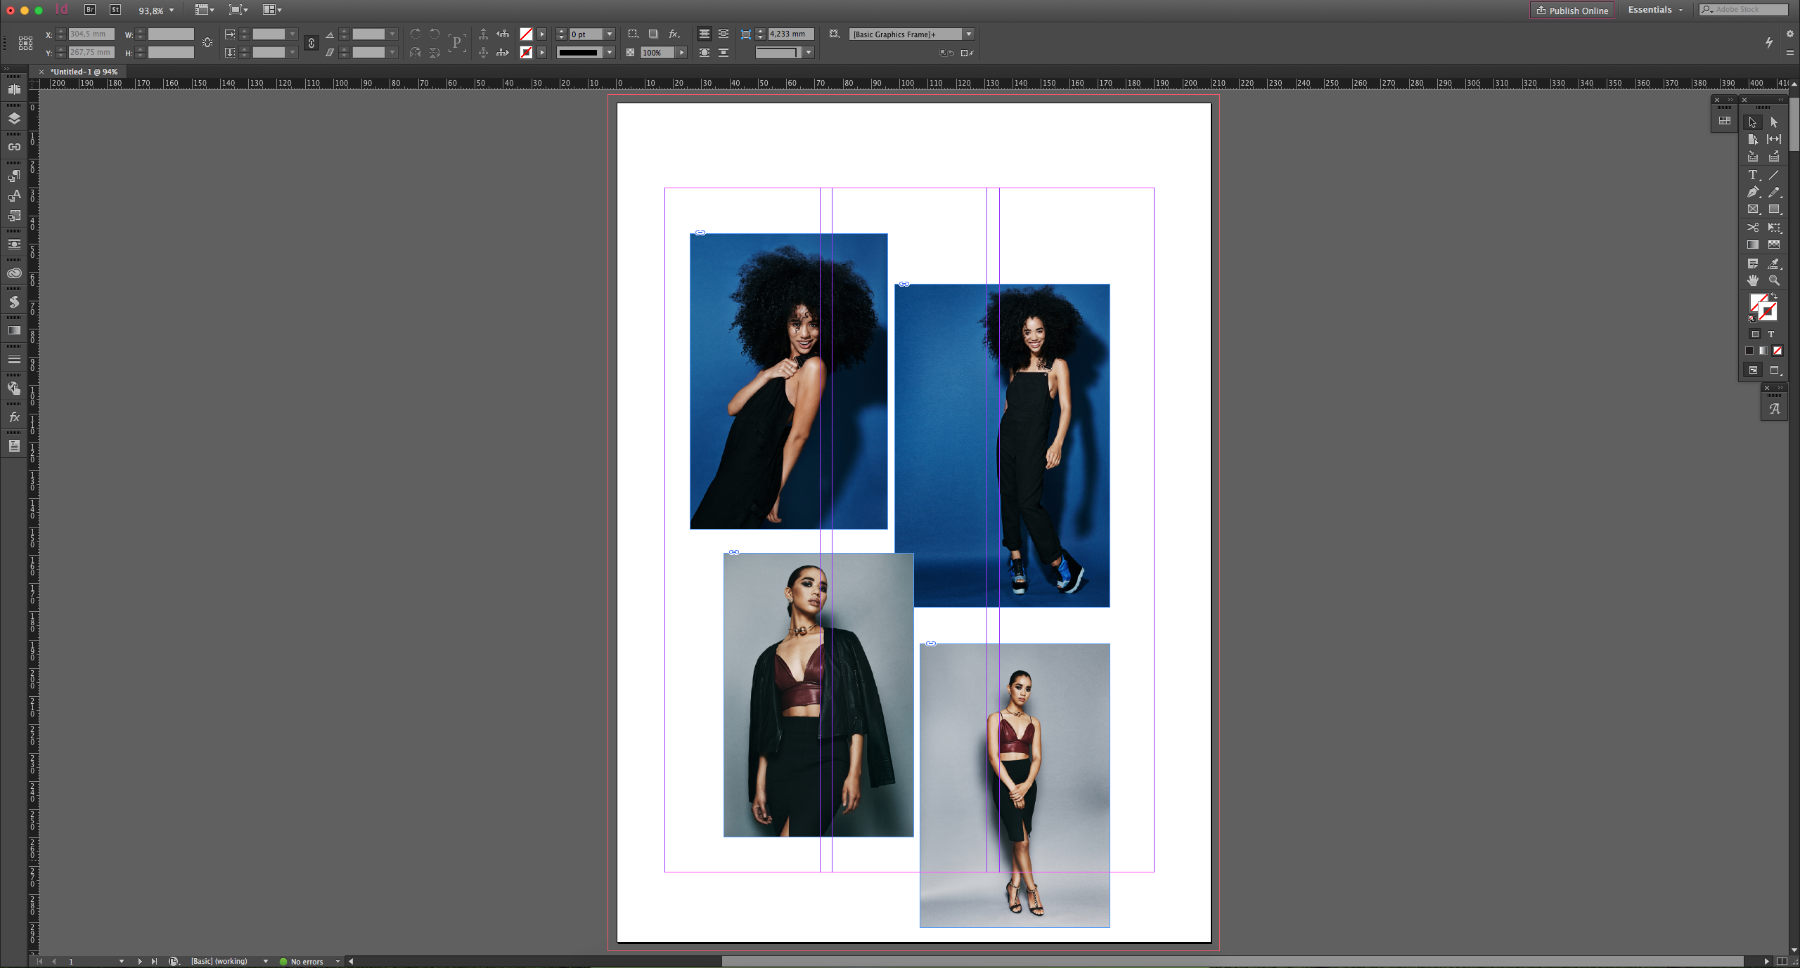Select the Gradient Swatch tool
This screenshot has height=968, width=1800.
[x=1752, y=244]
